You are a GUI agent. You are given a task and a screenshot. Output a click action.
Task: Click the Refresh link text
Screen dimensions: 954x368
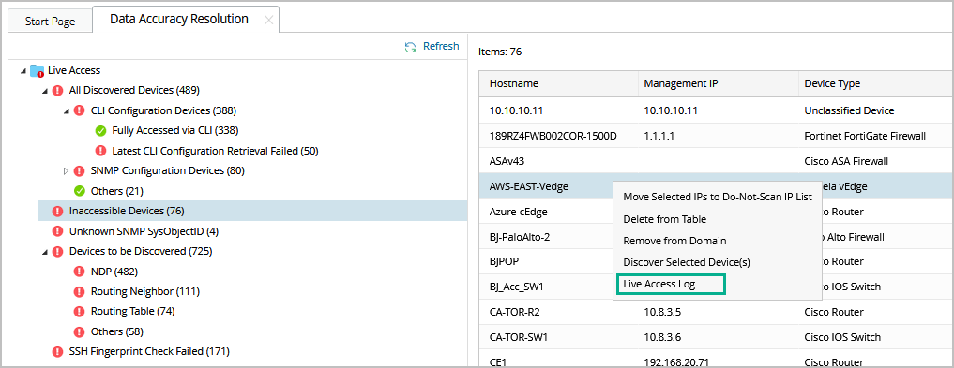pos(441,46)
